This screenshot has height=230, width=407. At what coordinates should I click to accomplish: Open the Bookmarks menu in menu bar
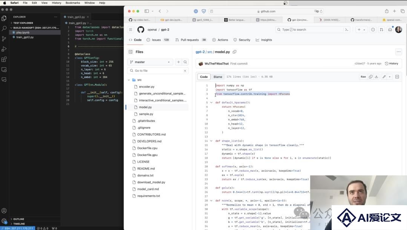point(73,3)
